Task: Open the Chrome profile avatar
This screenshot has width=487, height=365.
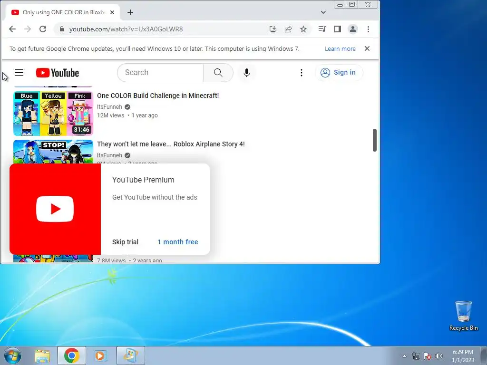Action: click(353, 29)
